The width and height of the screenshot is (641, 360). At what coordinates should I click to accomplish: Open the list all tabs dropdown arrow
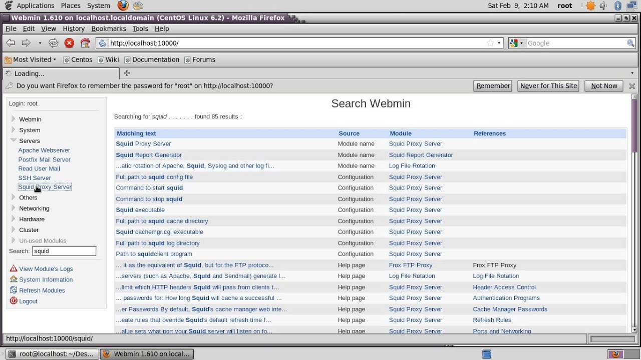tap(632, 73)
